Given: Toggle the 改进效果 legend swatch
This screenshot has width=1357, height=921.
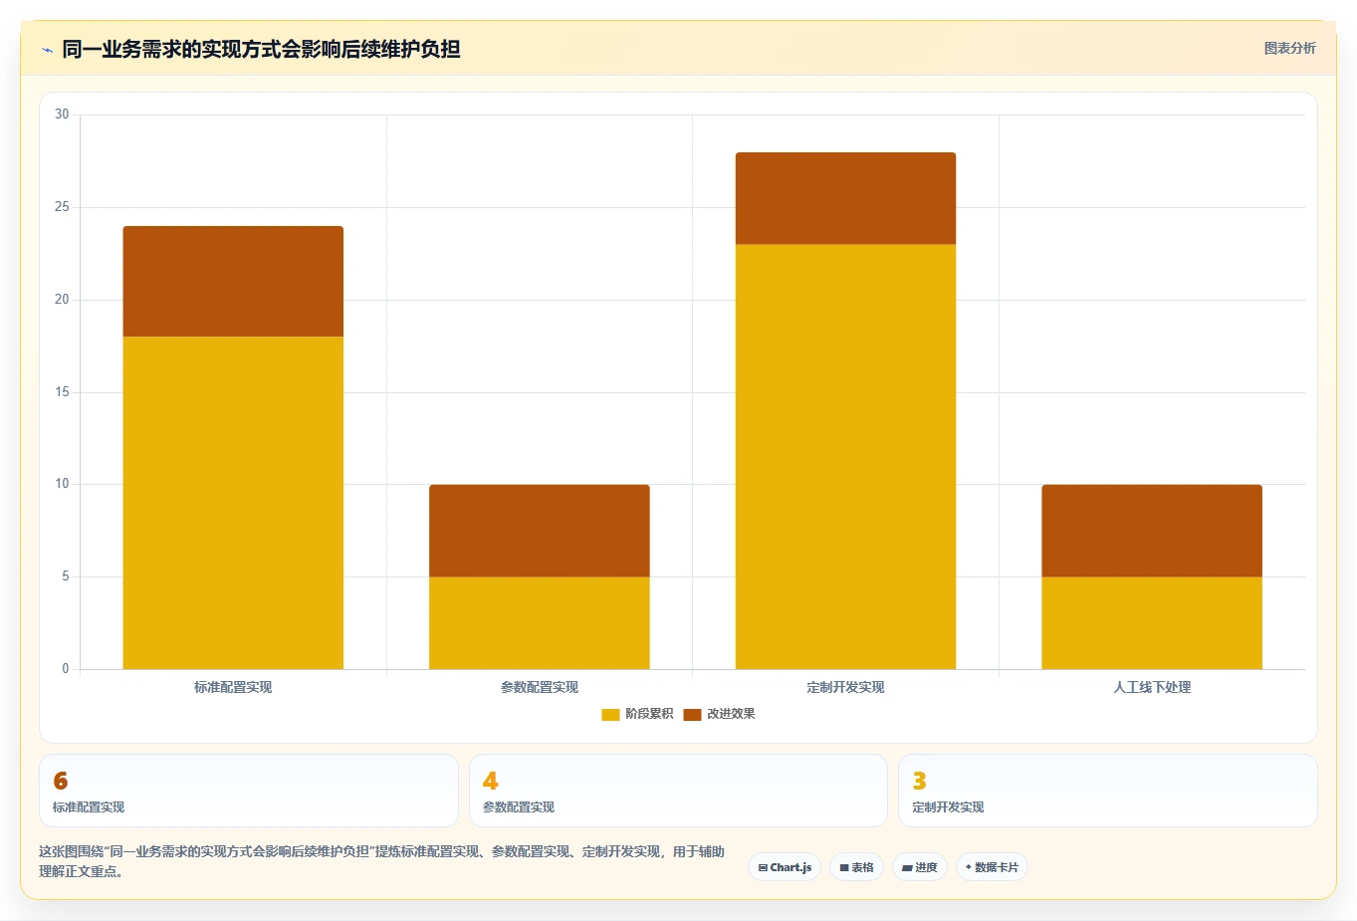Looking at the screenshot, I should point(692,714).
